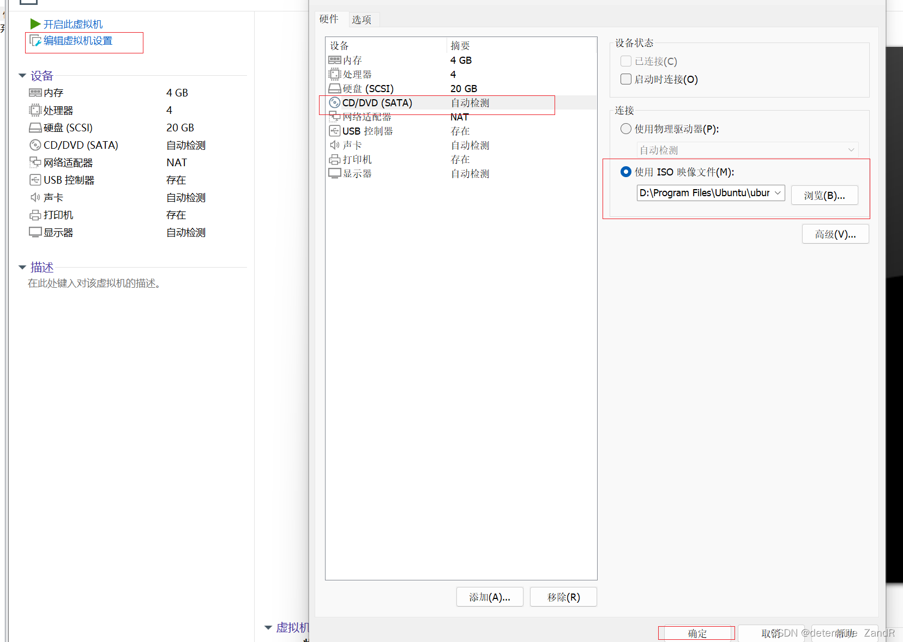Click hard disk icon in settings dialog list
The image size is (903, 642).
(x=335, y=88)
